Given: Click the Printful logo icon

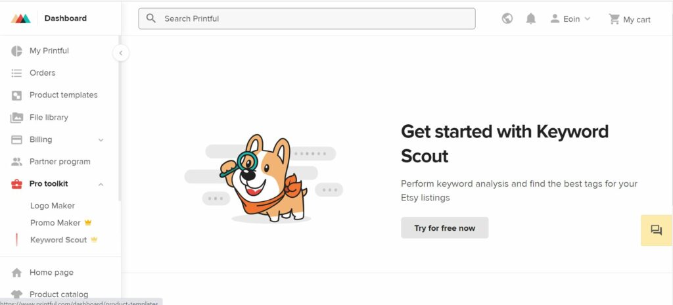Looking at the screenshot, I should 20,18.
